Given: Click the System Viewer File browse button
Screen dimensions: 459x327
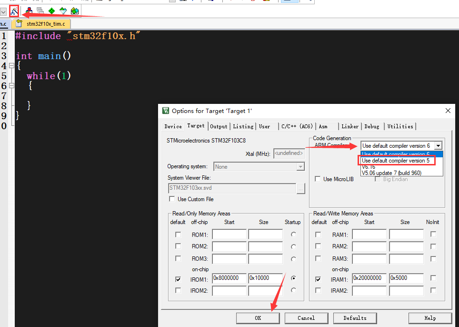Looking at the screenshot, I should click(300, 188).
